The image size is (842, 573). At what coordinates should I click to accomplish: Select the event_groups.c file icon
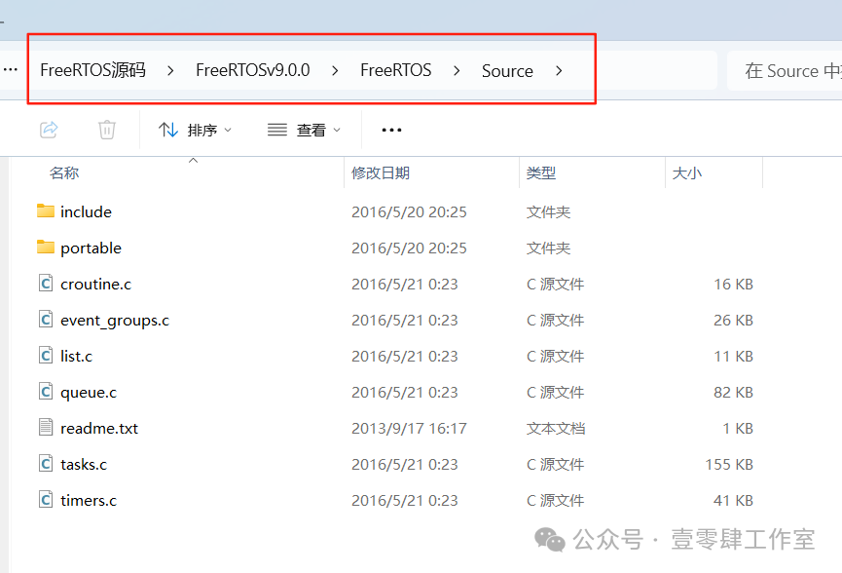tap(46, 320)
